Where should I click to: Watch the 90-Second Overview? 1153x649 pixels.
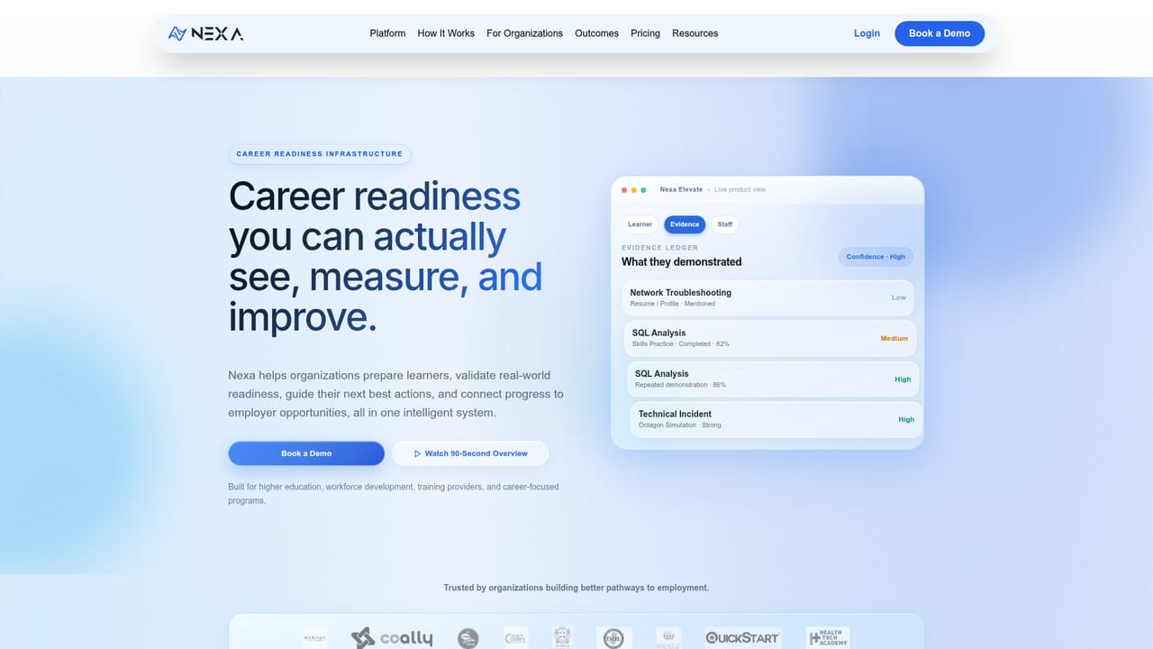coord(470,453)
